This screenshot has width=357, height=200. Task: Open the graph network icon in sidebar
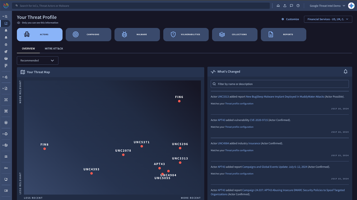(6, 100)
